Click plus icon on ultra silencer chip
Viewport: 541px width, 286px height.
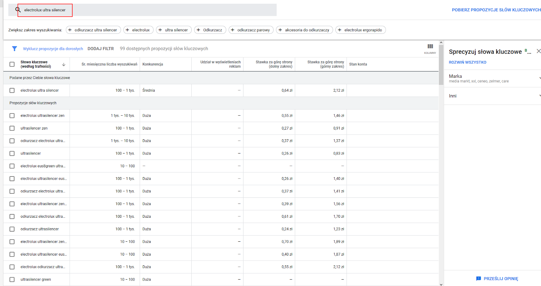click(x=160, y=30)
